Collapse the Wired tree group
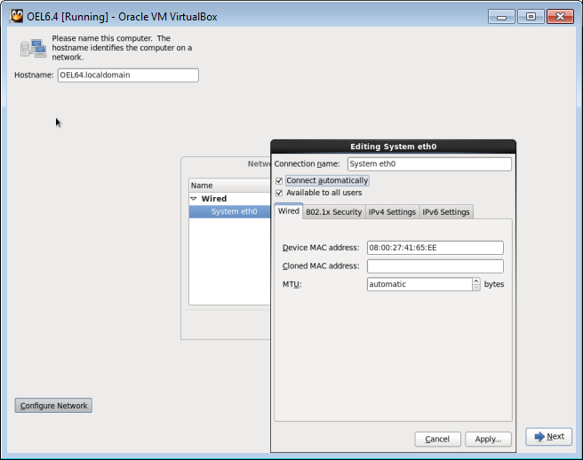This screenshot has width=583, height=460. pos(194,199)
